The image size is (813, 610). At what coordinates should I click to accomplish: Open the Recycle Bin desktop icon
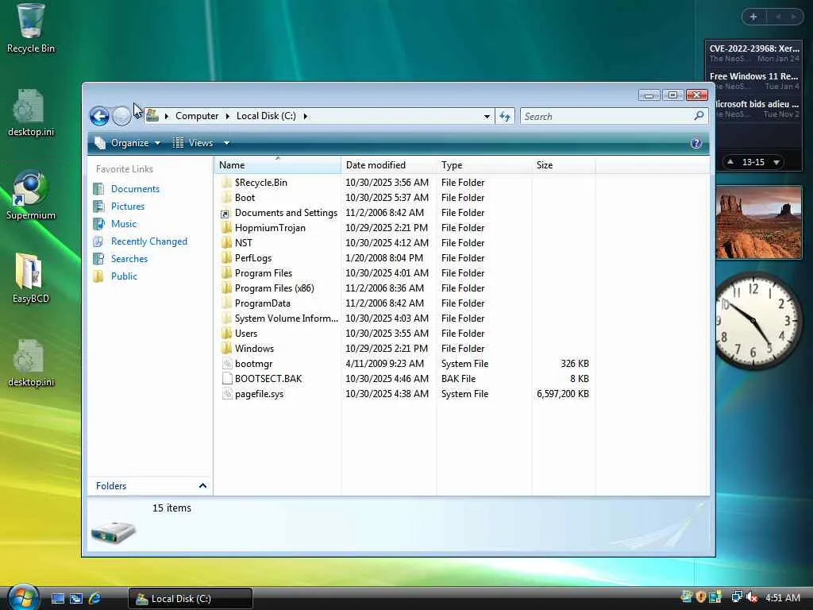(31, 29)
